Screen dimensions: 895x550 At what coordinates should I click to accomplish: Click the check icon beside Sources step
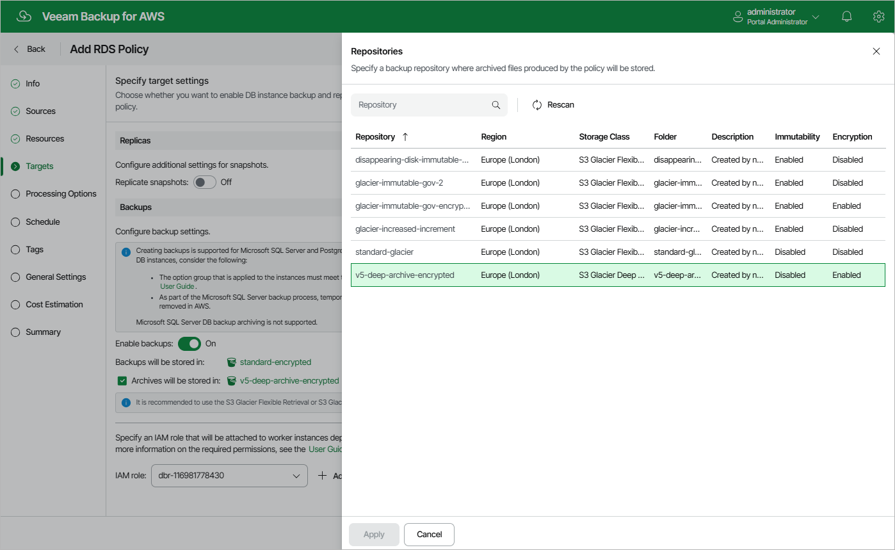click(15, 111)
